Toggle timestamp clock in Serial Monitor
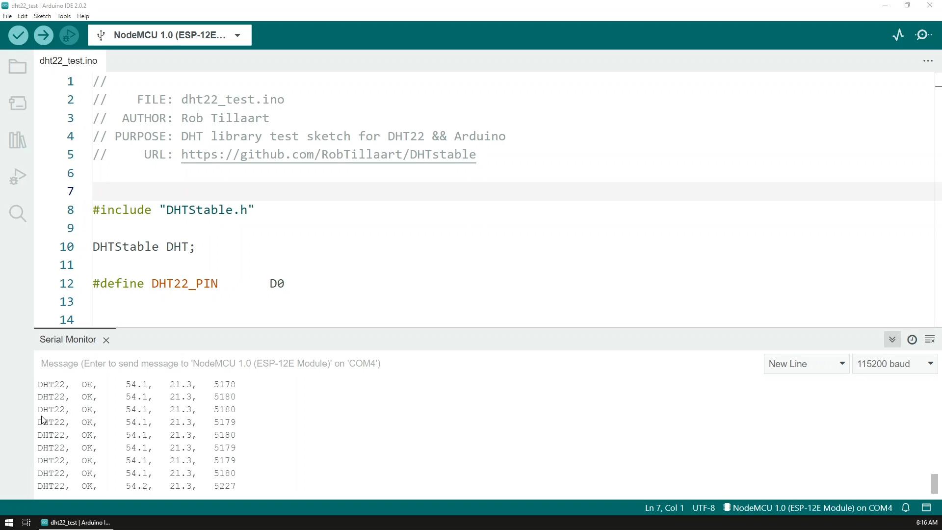Viewport: 942px width, 530px height. click(x=912, y=340)
